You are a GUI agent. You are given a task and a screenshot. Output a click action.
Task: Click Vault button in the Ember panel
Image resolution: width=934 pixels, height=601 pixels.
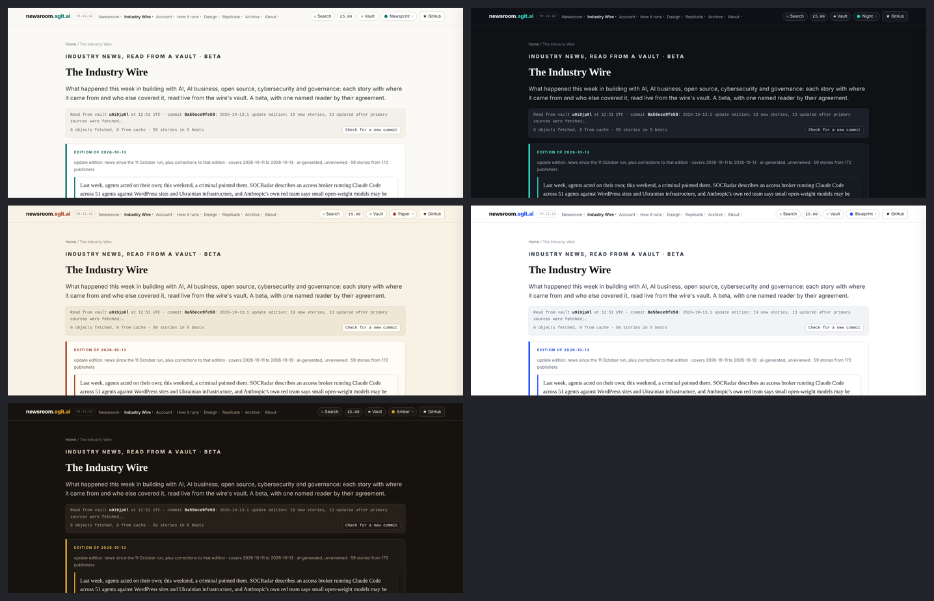click(x=375, y=412)
